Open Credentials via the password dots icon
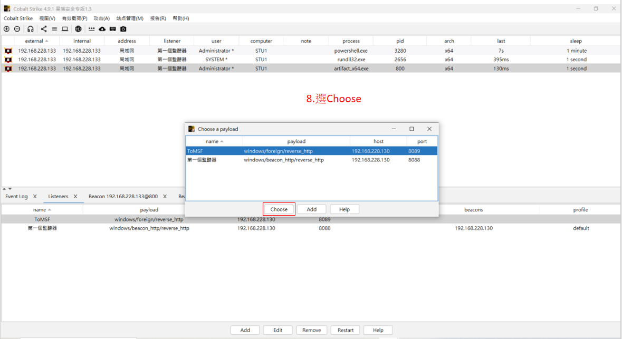This screenshot has height=339, width=622. (x=92, y=29)
